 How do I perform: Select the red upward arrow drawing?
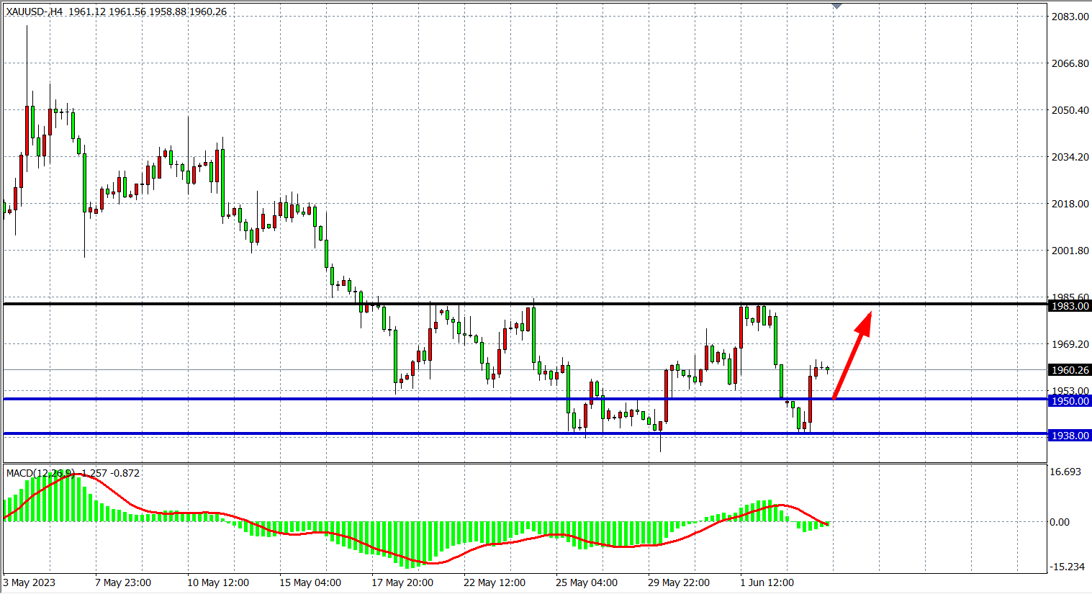pyautogui.click(x=852, y=354)
